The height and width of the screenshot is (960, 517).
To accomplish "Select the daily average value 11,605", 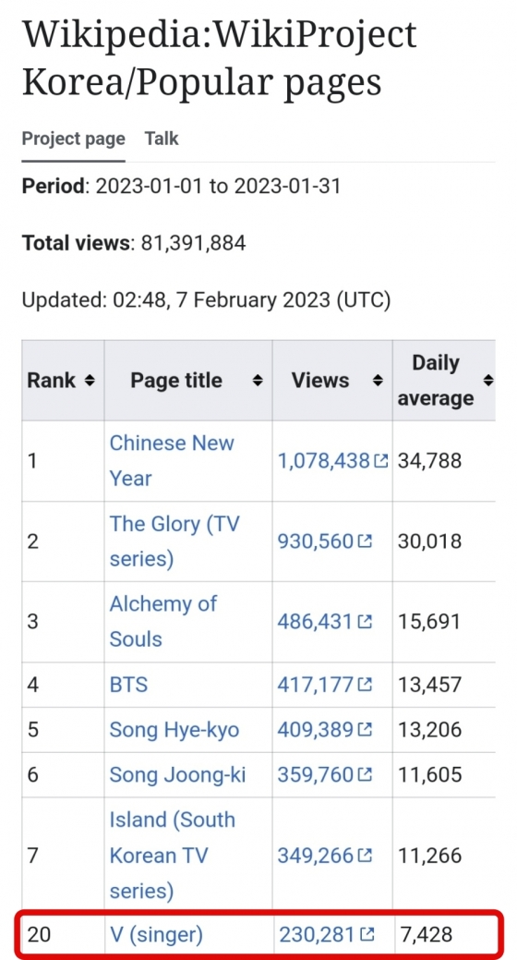I will point(429,775).
